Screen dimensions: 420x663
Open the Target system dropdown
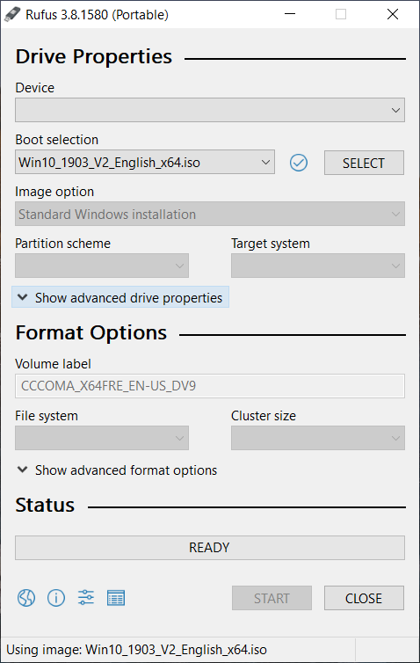pos(318,266)
